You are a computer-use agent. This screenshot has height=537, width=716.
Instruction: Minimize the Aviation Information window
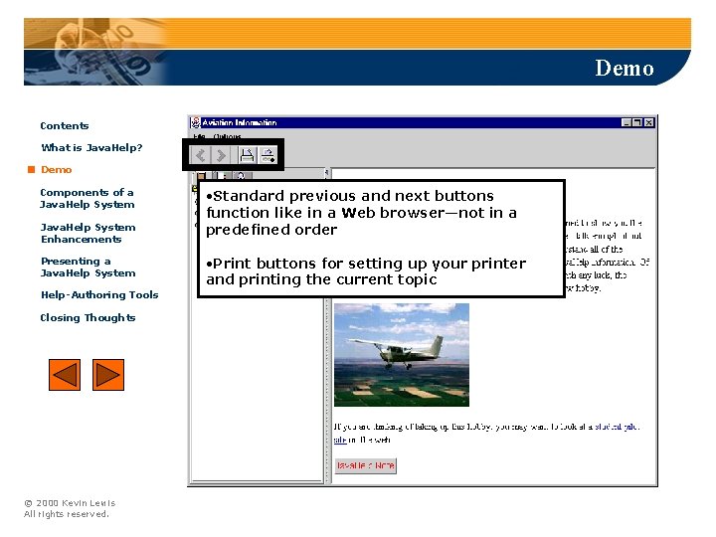[x=626, y=122]
